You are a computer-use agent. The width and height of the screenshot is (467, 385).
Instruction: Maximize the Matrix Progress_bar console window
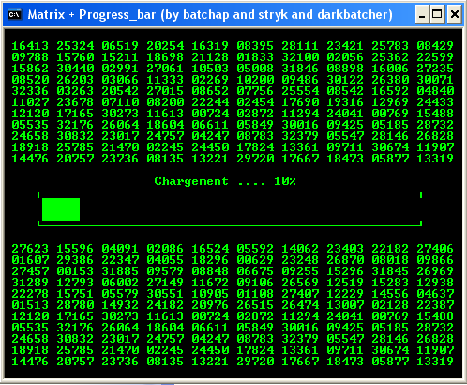click(x=437, y=15)
